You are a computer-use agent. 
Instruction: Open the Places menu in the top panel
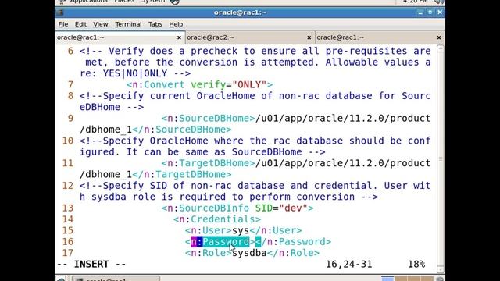pos(124,2)
